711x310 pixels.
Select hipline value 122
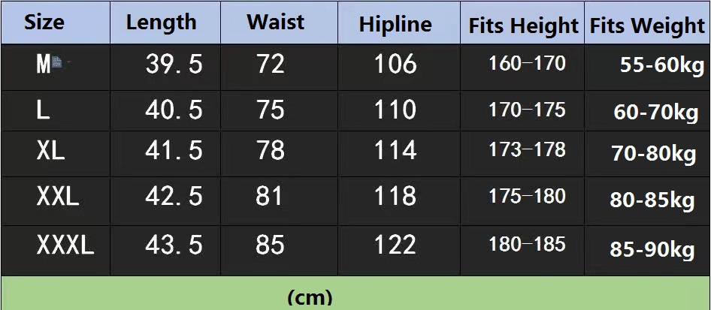tap(395, 245)
